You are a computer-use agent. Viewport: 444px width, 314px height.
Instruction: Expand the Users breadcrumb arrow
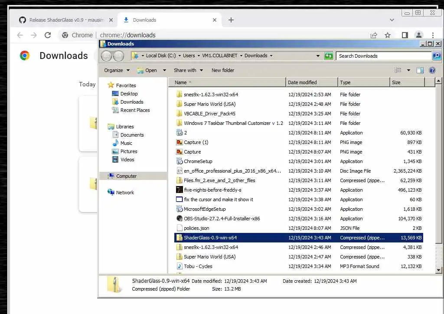coord(199,56)
